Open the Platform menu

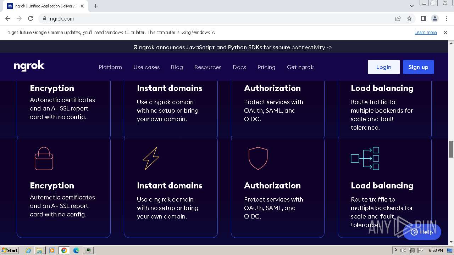tap(110, 67)
